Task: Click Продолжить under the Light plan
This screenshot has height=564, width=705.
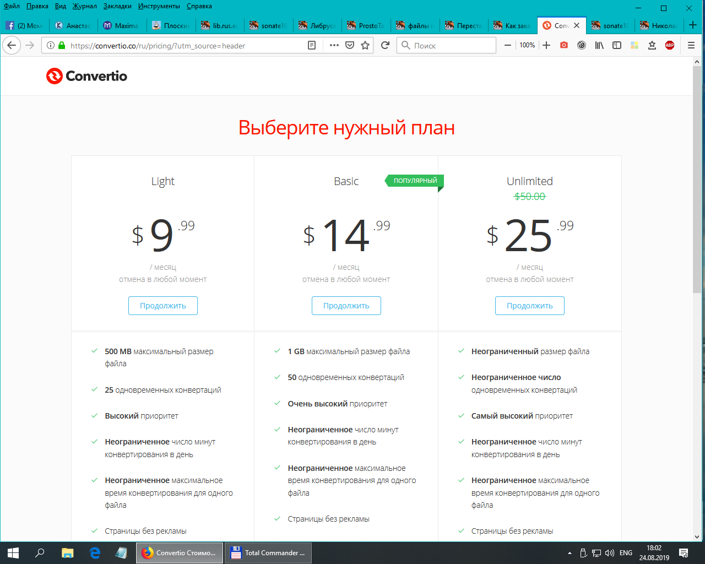Action: (x=163, y=306)
